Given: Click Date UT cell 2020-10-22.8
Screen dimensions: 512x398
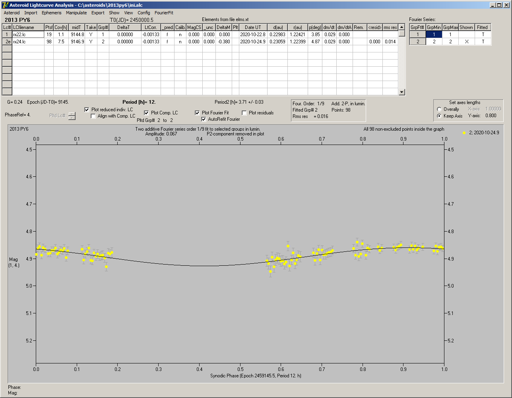Looking at the screenshot, I should tap(253, 35).
